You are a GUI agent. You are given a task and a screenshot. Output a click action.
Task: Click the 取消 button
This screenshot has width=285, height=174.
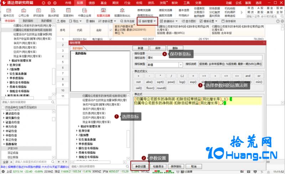[x=194, y=167]
